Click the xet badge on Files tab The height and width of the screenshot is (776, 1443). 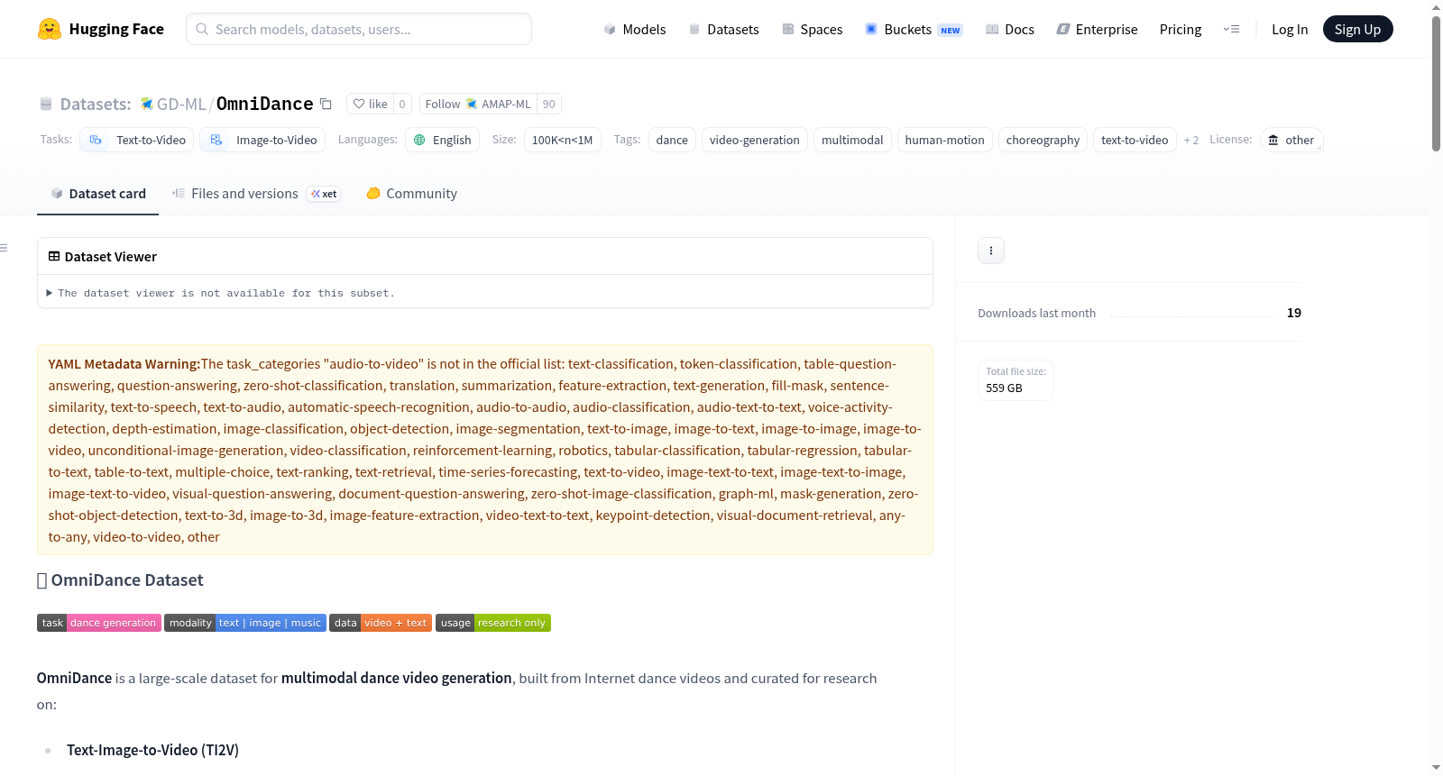pos(324,194)
